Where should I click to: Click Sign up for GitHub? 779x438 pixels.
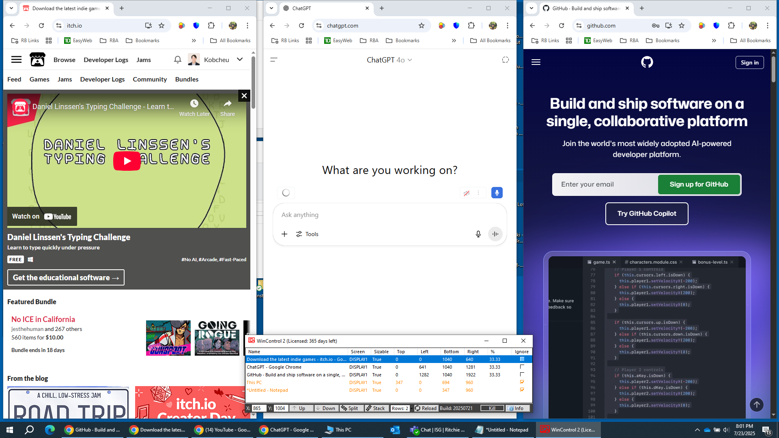click(699, 185)
